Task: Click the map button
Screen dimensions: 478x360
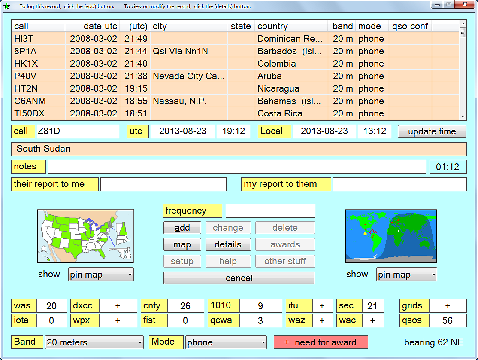Action: tap(182, 244)
